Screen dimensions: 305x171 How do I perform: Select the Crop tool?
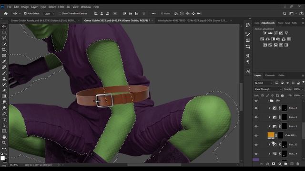point(4,50)
